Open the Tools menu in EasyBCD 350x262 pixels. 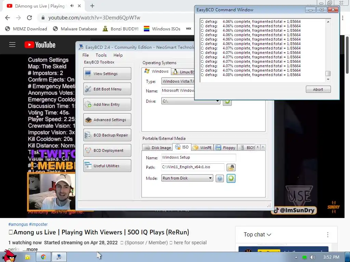[101, 55]
